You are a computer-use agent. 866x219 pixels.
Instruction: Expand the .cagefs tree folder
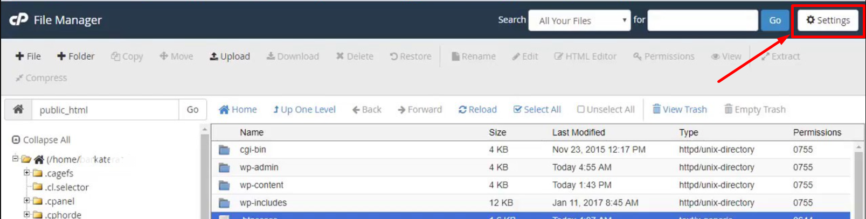pos(26,173)
